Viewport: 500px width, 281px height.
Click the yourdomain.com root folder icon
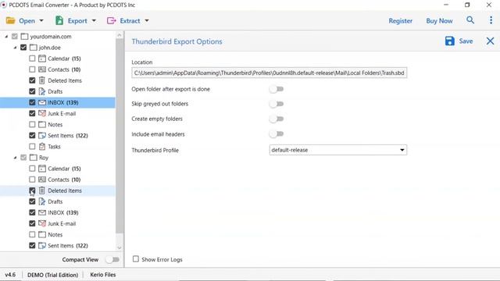[x=24, y=37]
